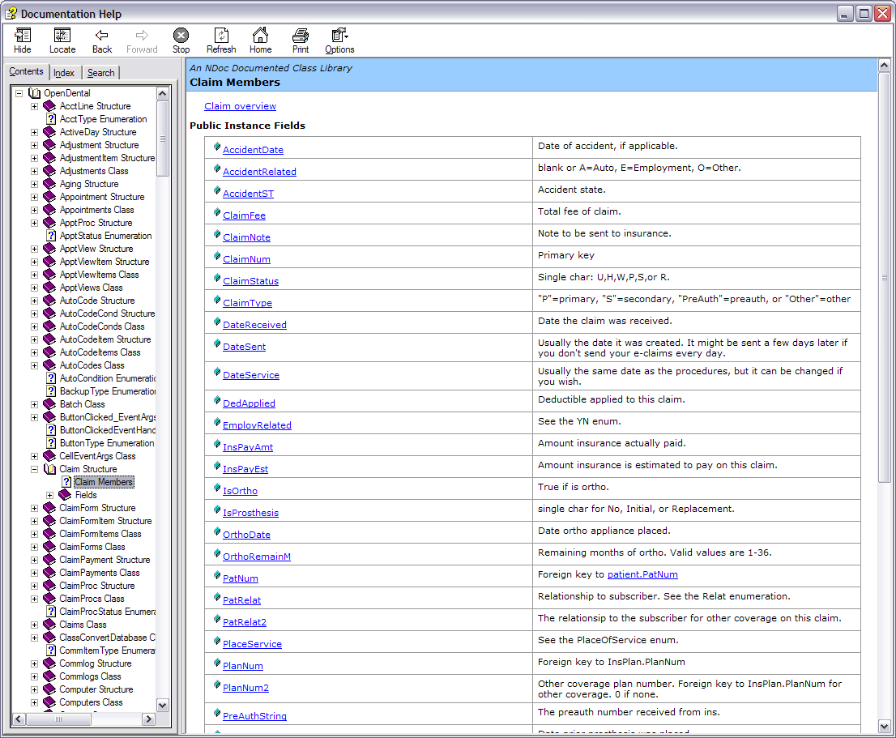The width and height of the screenshot is (896, 738).
Task: Open the AccidentDate field link
Action: tap(253, 150)
